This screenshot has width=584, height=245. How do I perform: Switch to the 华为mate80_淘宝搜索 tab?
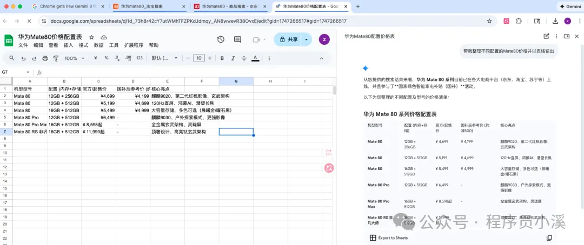149,6
